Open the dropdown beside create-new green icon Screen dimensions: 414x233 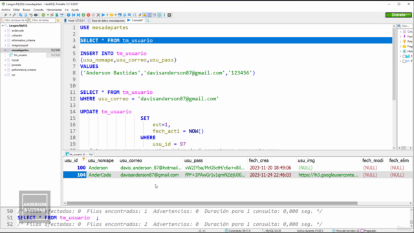(47, 15)
